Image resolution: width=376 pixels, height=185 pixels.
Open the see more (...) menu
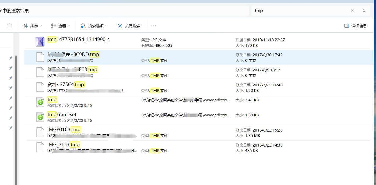(x=154, y=26)
